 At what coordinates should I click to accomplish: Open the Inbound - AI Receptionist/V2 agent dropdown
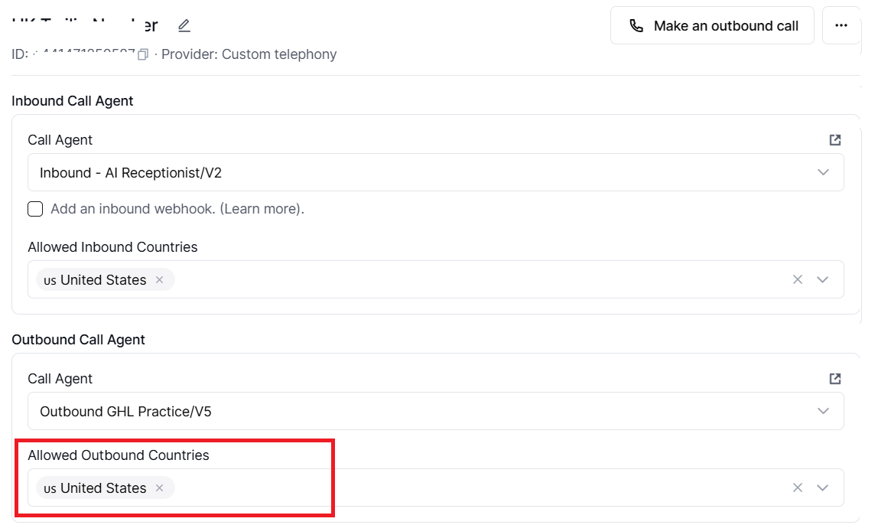click(x=435, y=173)
